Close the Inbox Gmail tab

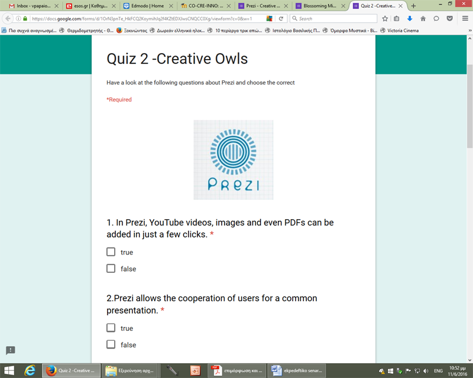[x=56, y=6]
